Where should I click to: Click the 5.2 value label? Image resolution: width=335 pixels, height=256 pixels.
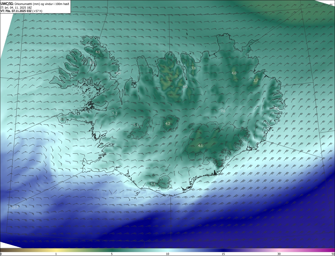pyautogui.click(x=115, y=113)
